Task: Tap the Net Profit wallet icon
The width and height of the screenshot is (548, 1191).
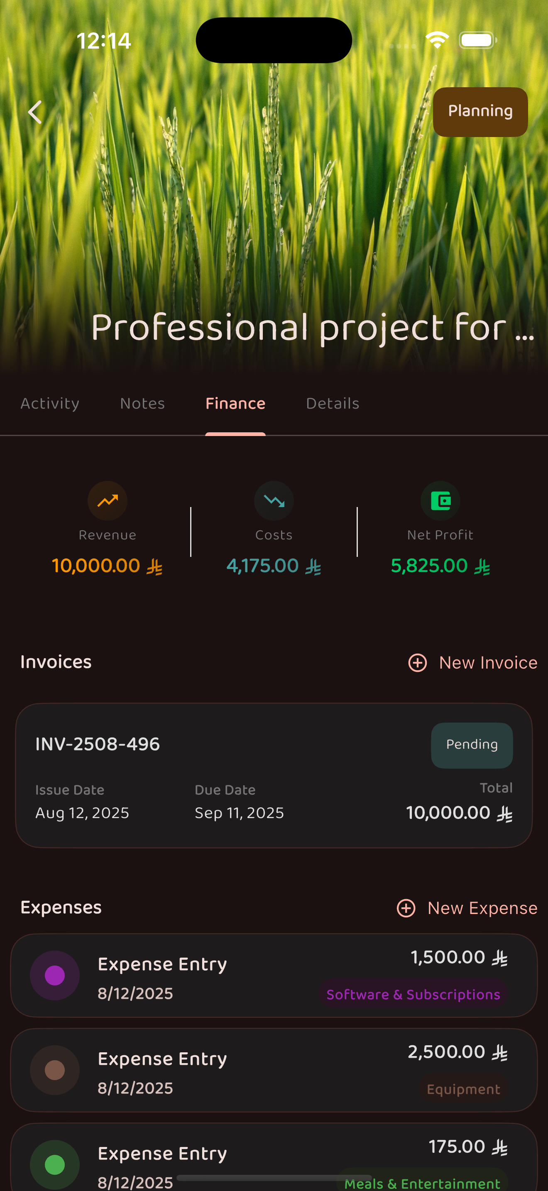Action: click(440, 501)
